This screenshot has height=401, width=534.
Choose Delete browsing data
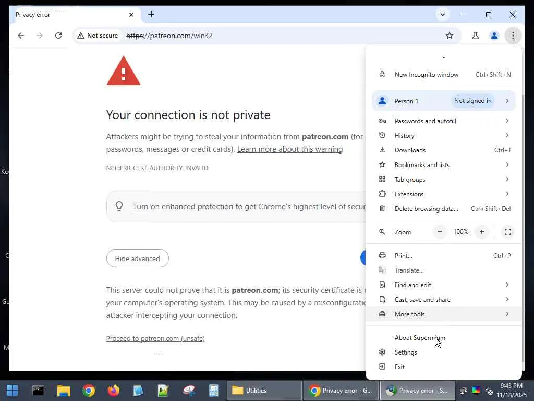click(443, 209)
